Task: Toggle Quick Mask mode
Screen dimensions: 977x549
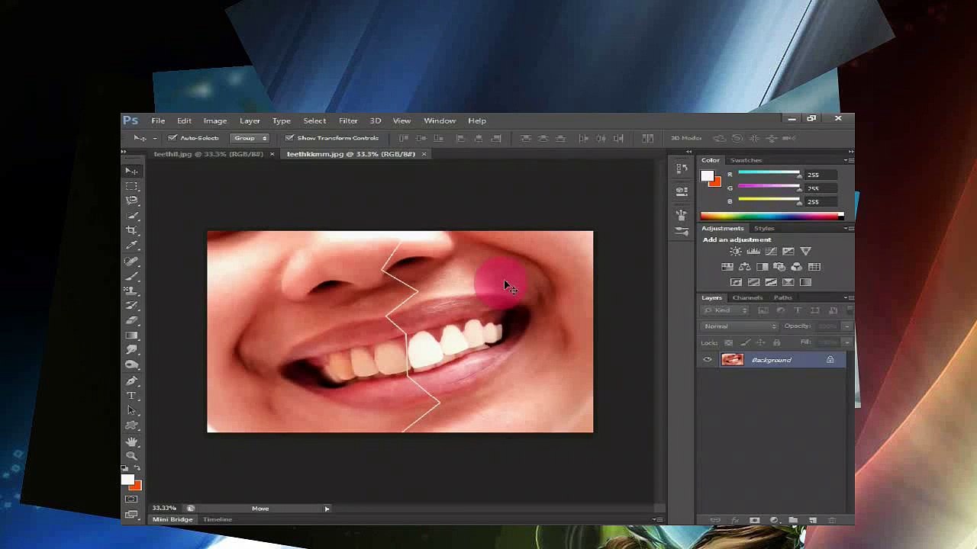Action: tap(131, 499)
